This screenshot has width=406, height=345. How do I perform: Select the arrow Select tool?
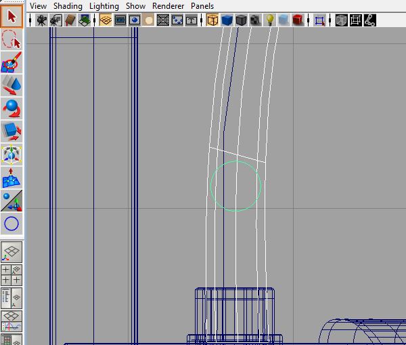pos(12,16)
